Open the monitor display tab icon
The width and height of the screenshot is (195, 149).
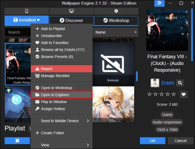[x=71, y=11]
